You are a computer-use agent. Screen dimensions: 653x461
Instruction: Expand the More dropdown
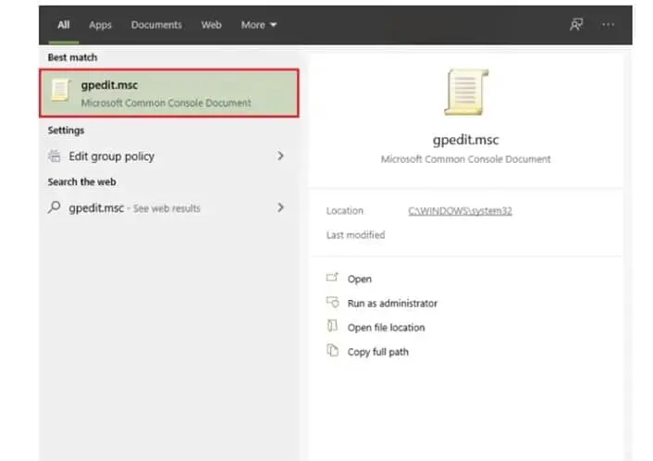[x=259, y=25]
